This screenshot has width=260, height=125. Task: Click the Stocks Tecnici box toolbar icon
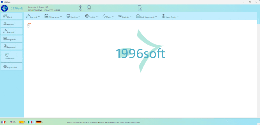(x=163, y=16)
